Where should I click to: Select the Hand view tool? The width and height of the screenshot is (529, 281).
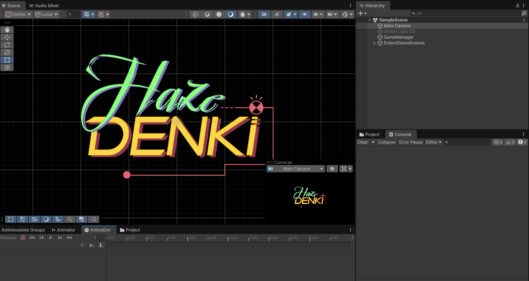7,30
